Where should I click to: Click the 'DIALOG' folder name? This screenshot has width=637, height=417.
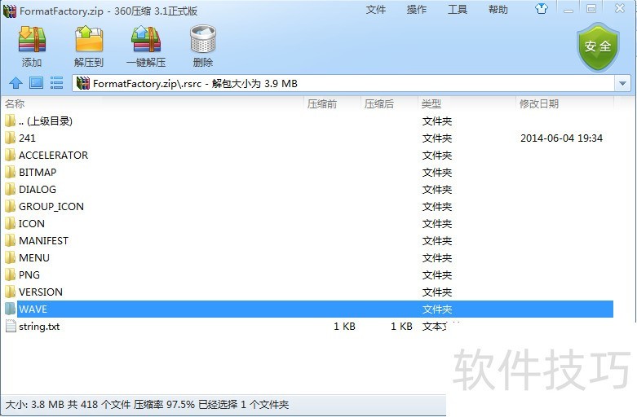pyautogui.click(x=38, y=189)
